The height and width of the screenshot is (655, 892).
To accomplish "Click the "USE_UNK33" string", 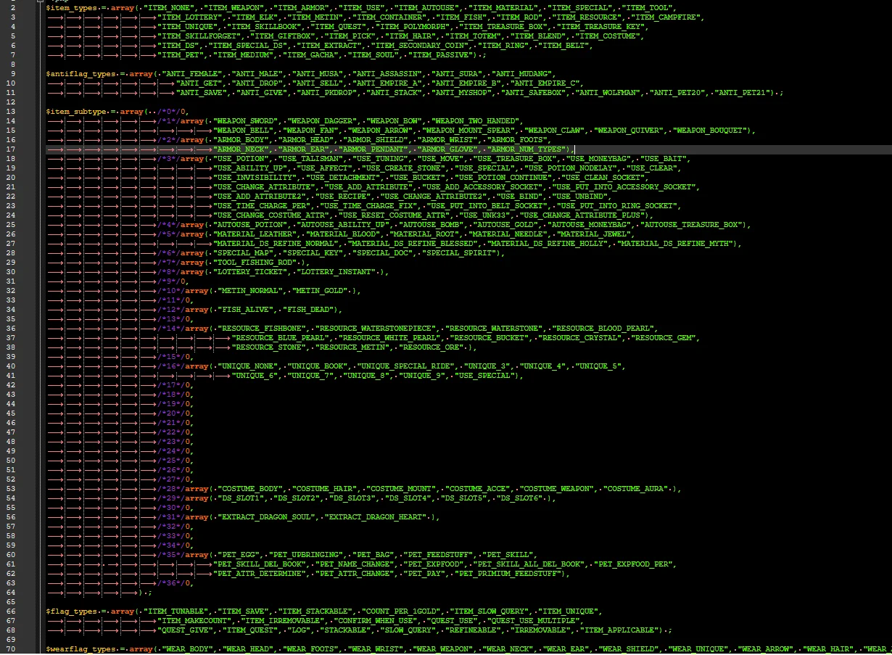I will (485, 215).
